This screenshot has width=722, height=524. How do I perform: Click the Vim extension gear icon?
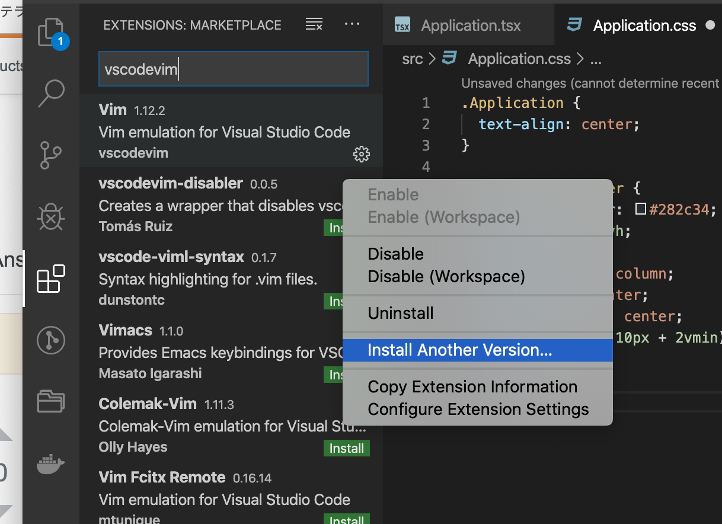pos(361,155)
